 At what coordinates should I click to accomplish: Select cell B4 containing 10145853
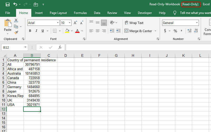pyautogui.click(x=32, y=73)
